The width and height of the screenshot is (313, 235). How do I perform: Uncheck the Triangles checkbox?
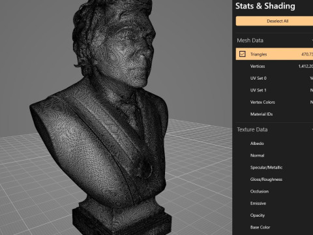click(243, 54)
